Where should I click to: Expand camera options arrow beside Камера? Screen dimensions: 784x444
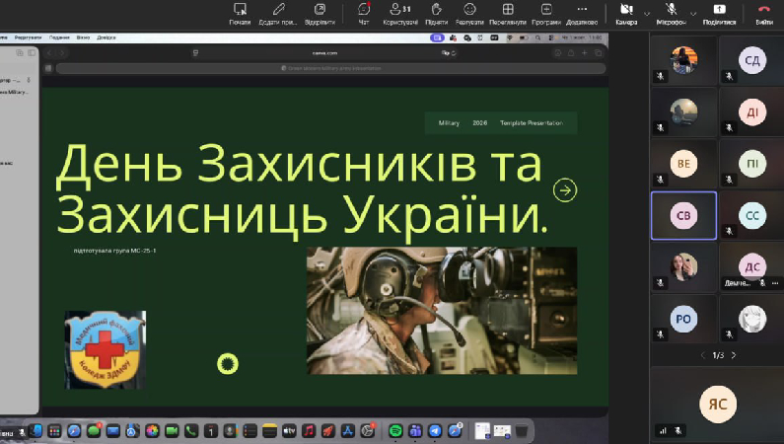pos(647,14)
